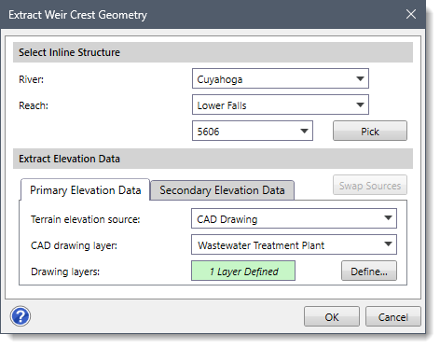Click the Select Inline Structure header

coord(213,52)
